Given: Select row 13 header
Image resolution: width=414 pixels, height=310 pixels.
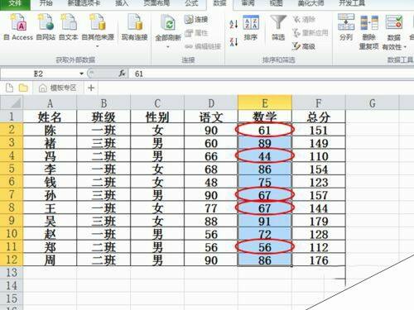Looking at the screenshot, I should (12, 273).
